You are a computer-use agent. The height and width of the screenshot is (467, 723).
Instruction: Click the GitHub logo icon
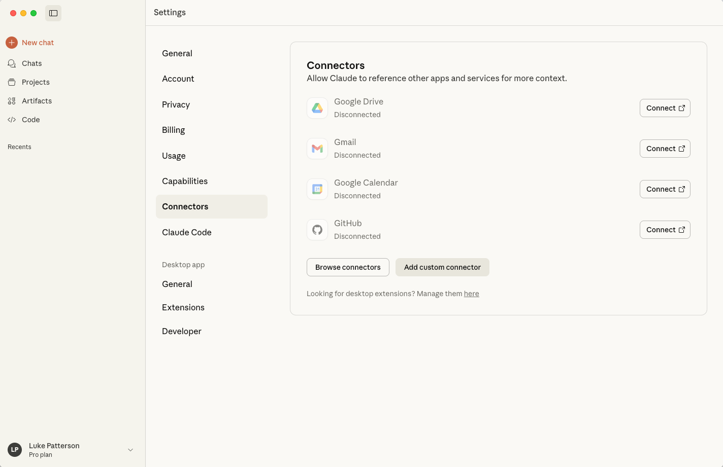click(317, 230)
